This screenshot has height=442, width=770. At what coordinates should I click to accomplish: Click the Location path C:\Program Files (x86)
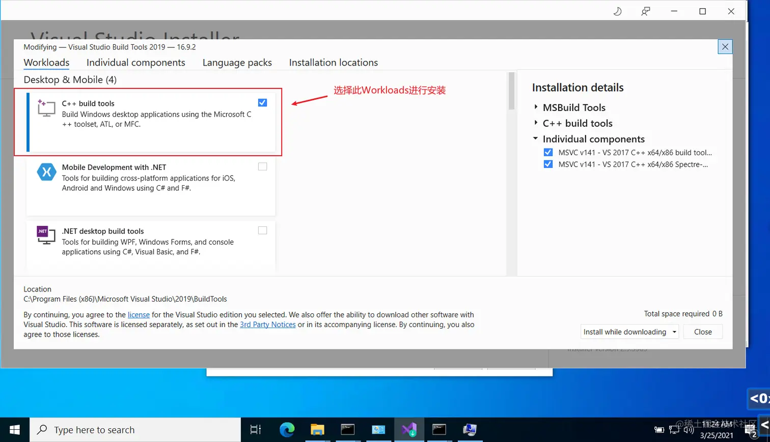tap(125, 299)
